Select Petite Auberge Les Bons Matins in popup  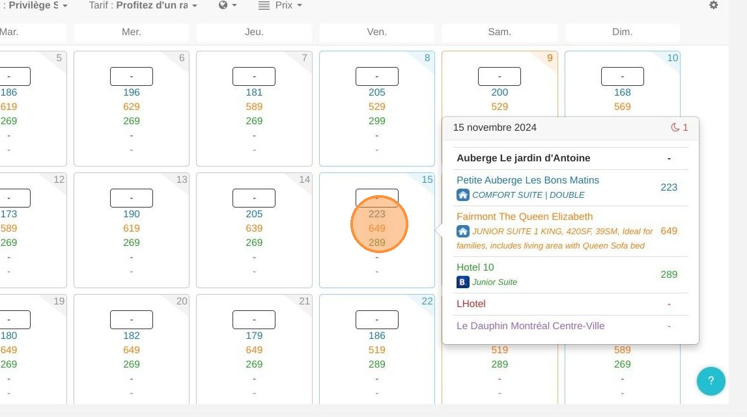coord(528,180)
